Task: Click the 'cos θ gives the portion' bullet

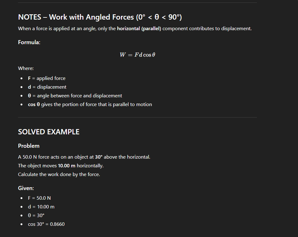Action: click(x=90, y=105)
